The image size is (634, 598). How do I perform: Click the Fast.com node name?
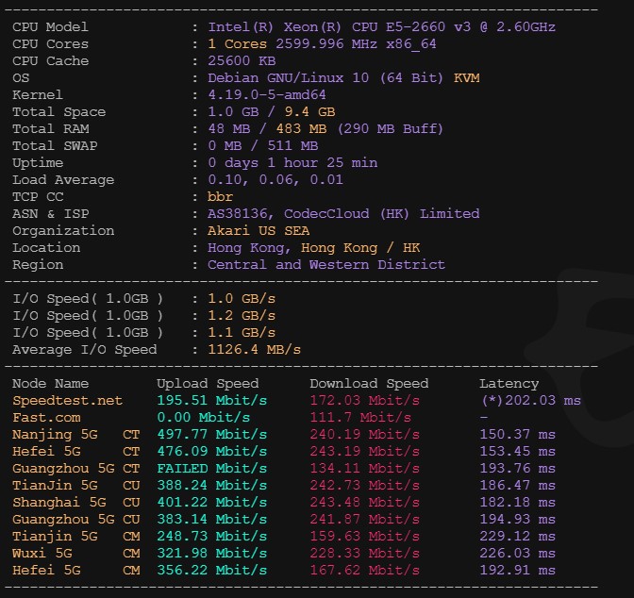click(x=46, y=418)
